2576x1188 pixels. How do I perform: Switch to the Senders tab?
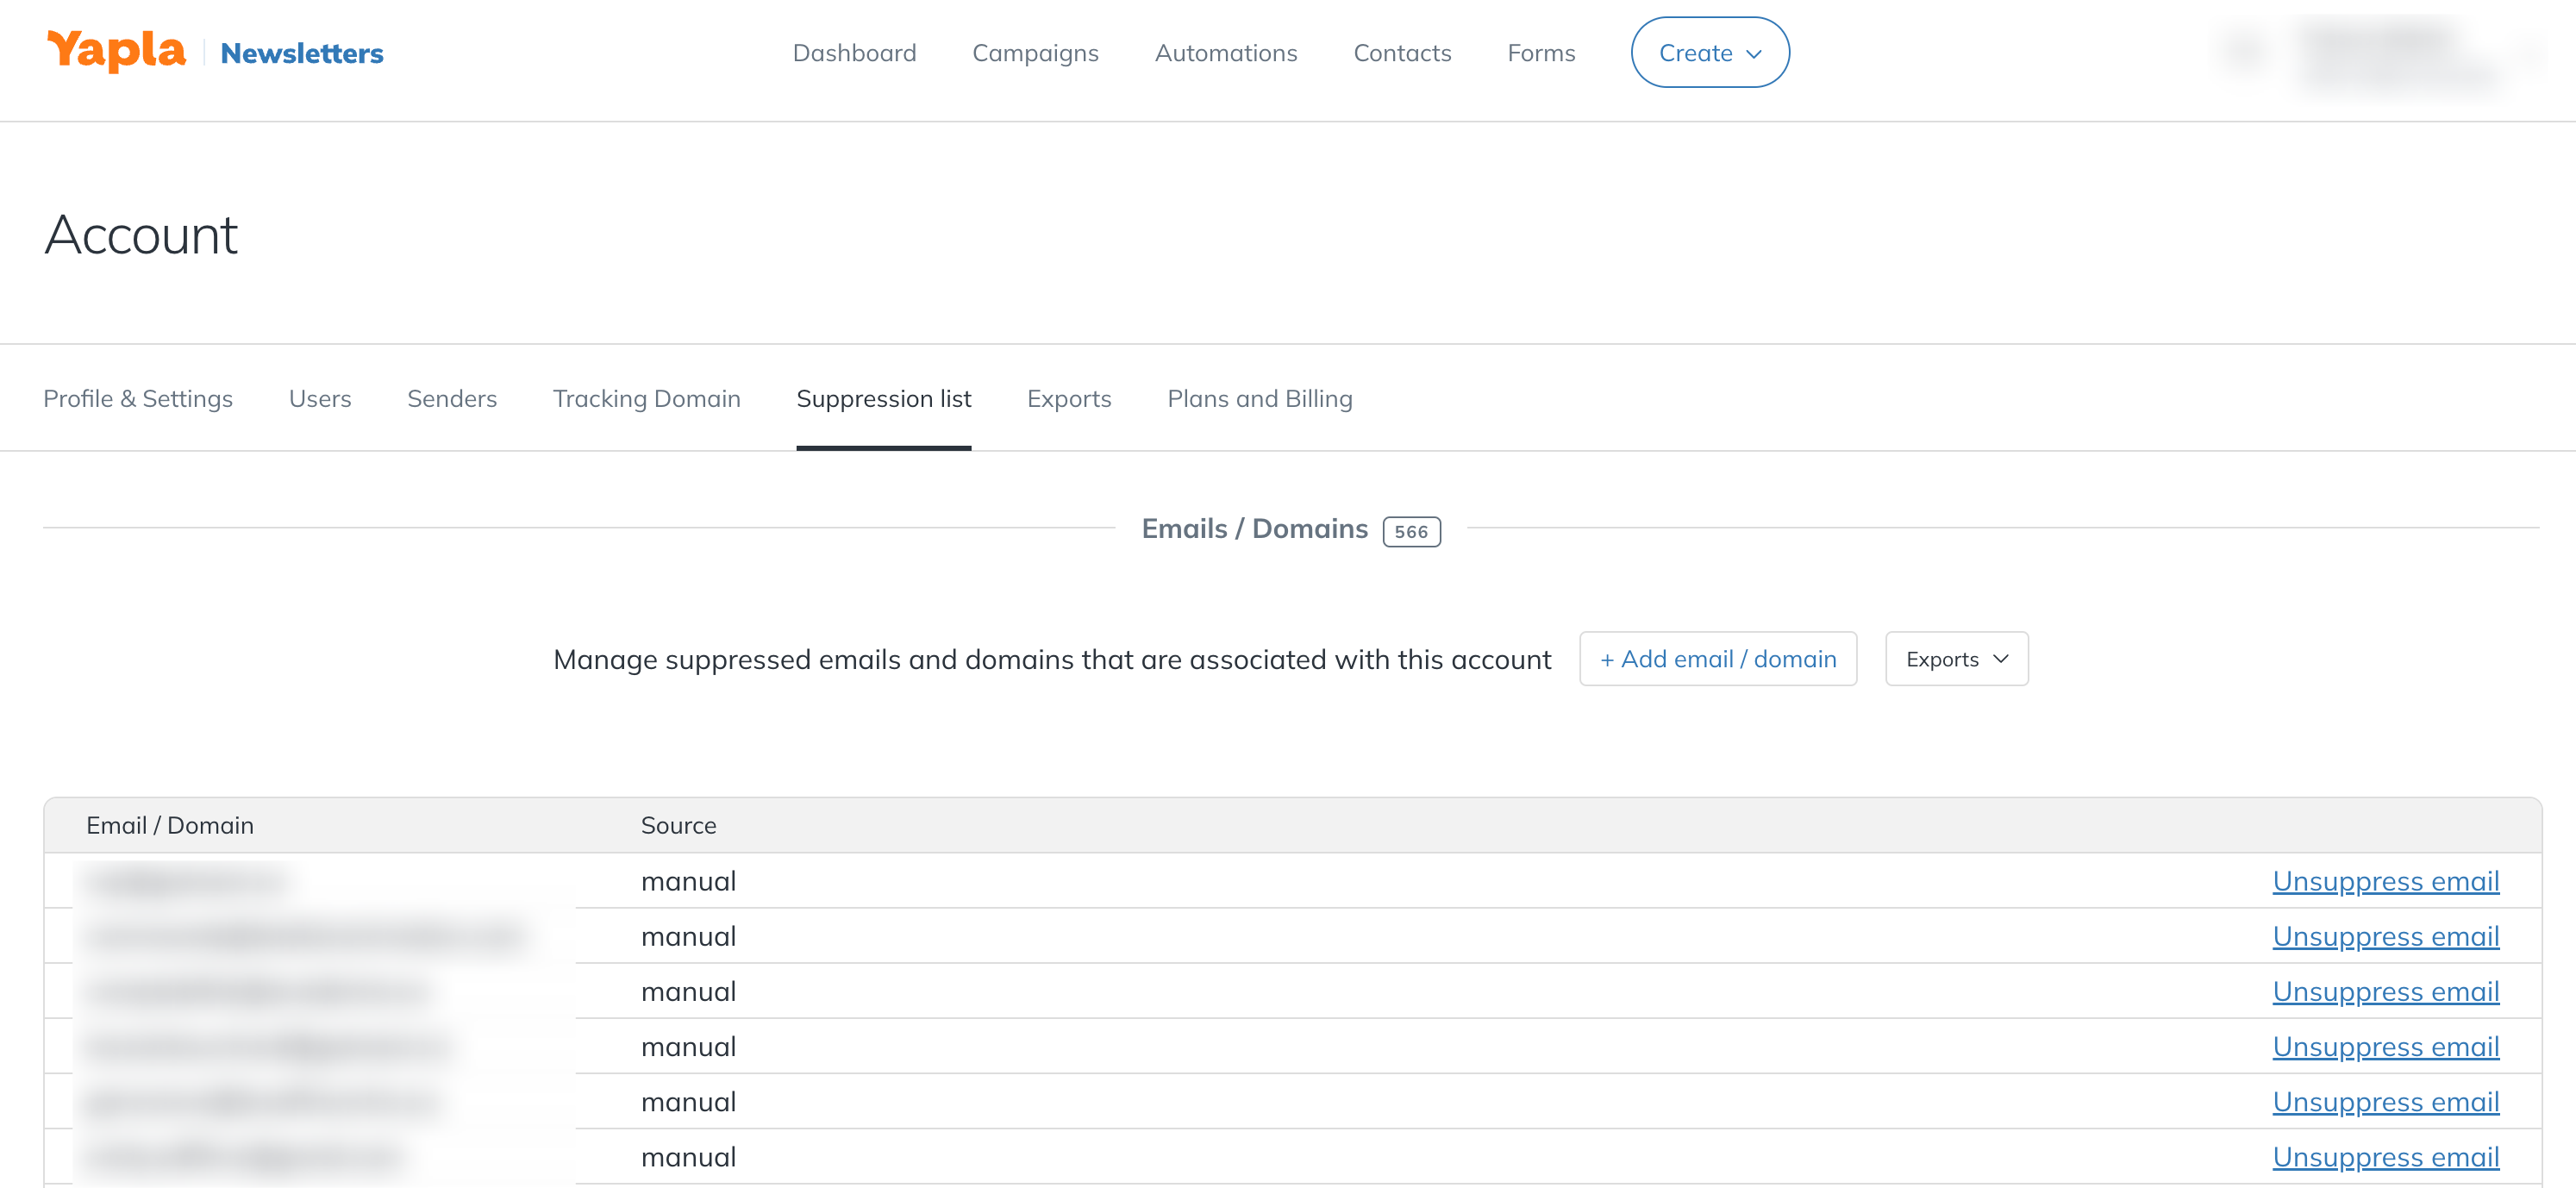tap(451, 399)
